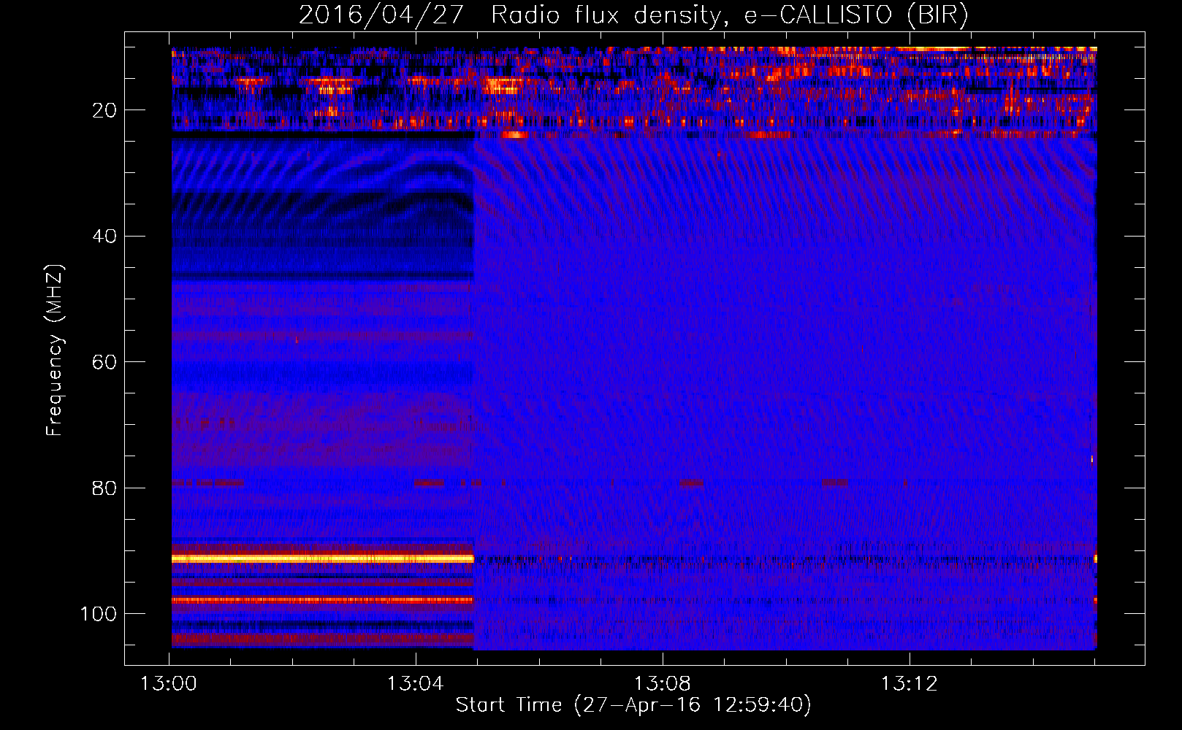Click the 20 frequency tick label
This screenshot has width=1182, height=730.
(x=104, y=111)
